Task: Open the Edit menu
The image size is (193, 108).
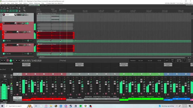Action: tap(5, 3)
